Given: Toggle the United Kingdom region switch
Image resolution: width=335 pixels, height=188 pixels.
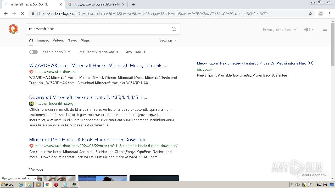Looking at the screenshot, I should click(x=33, y=52).
